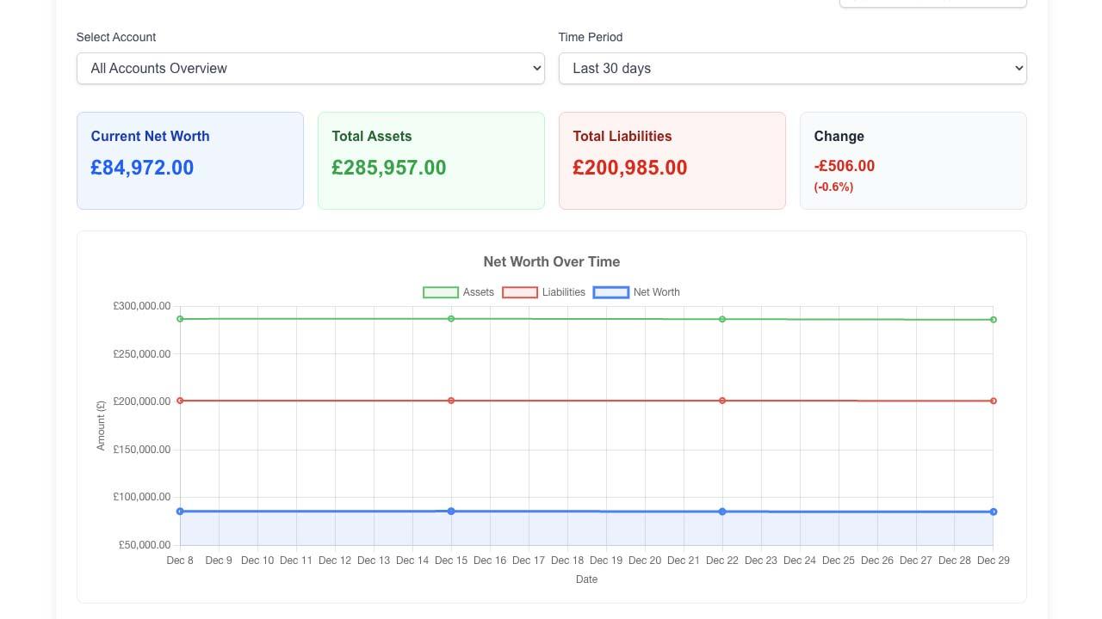
Task: Click the Dec 18 label on the date axis
Action: click(567, 560)
